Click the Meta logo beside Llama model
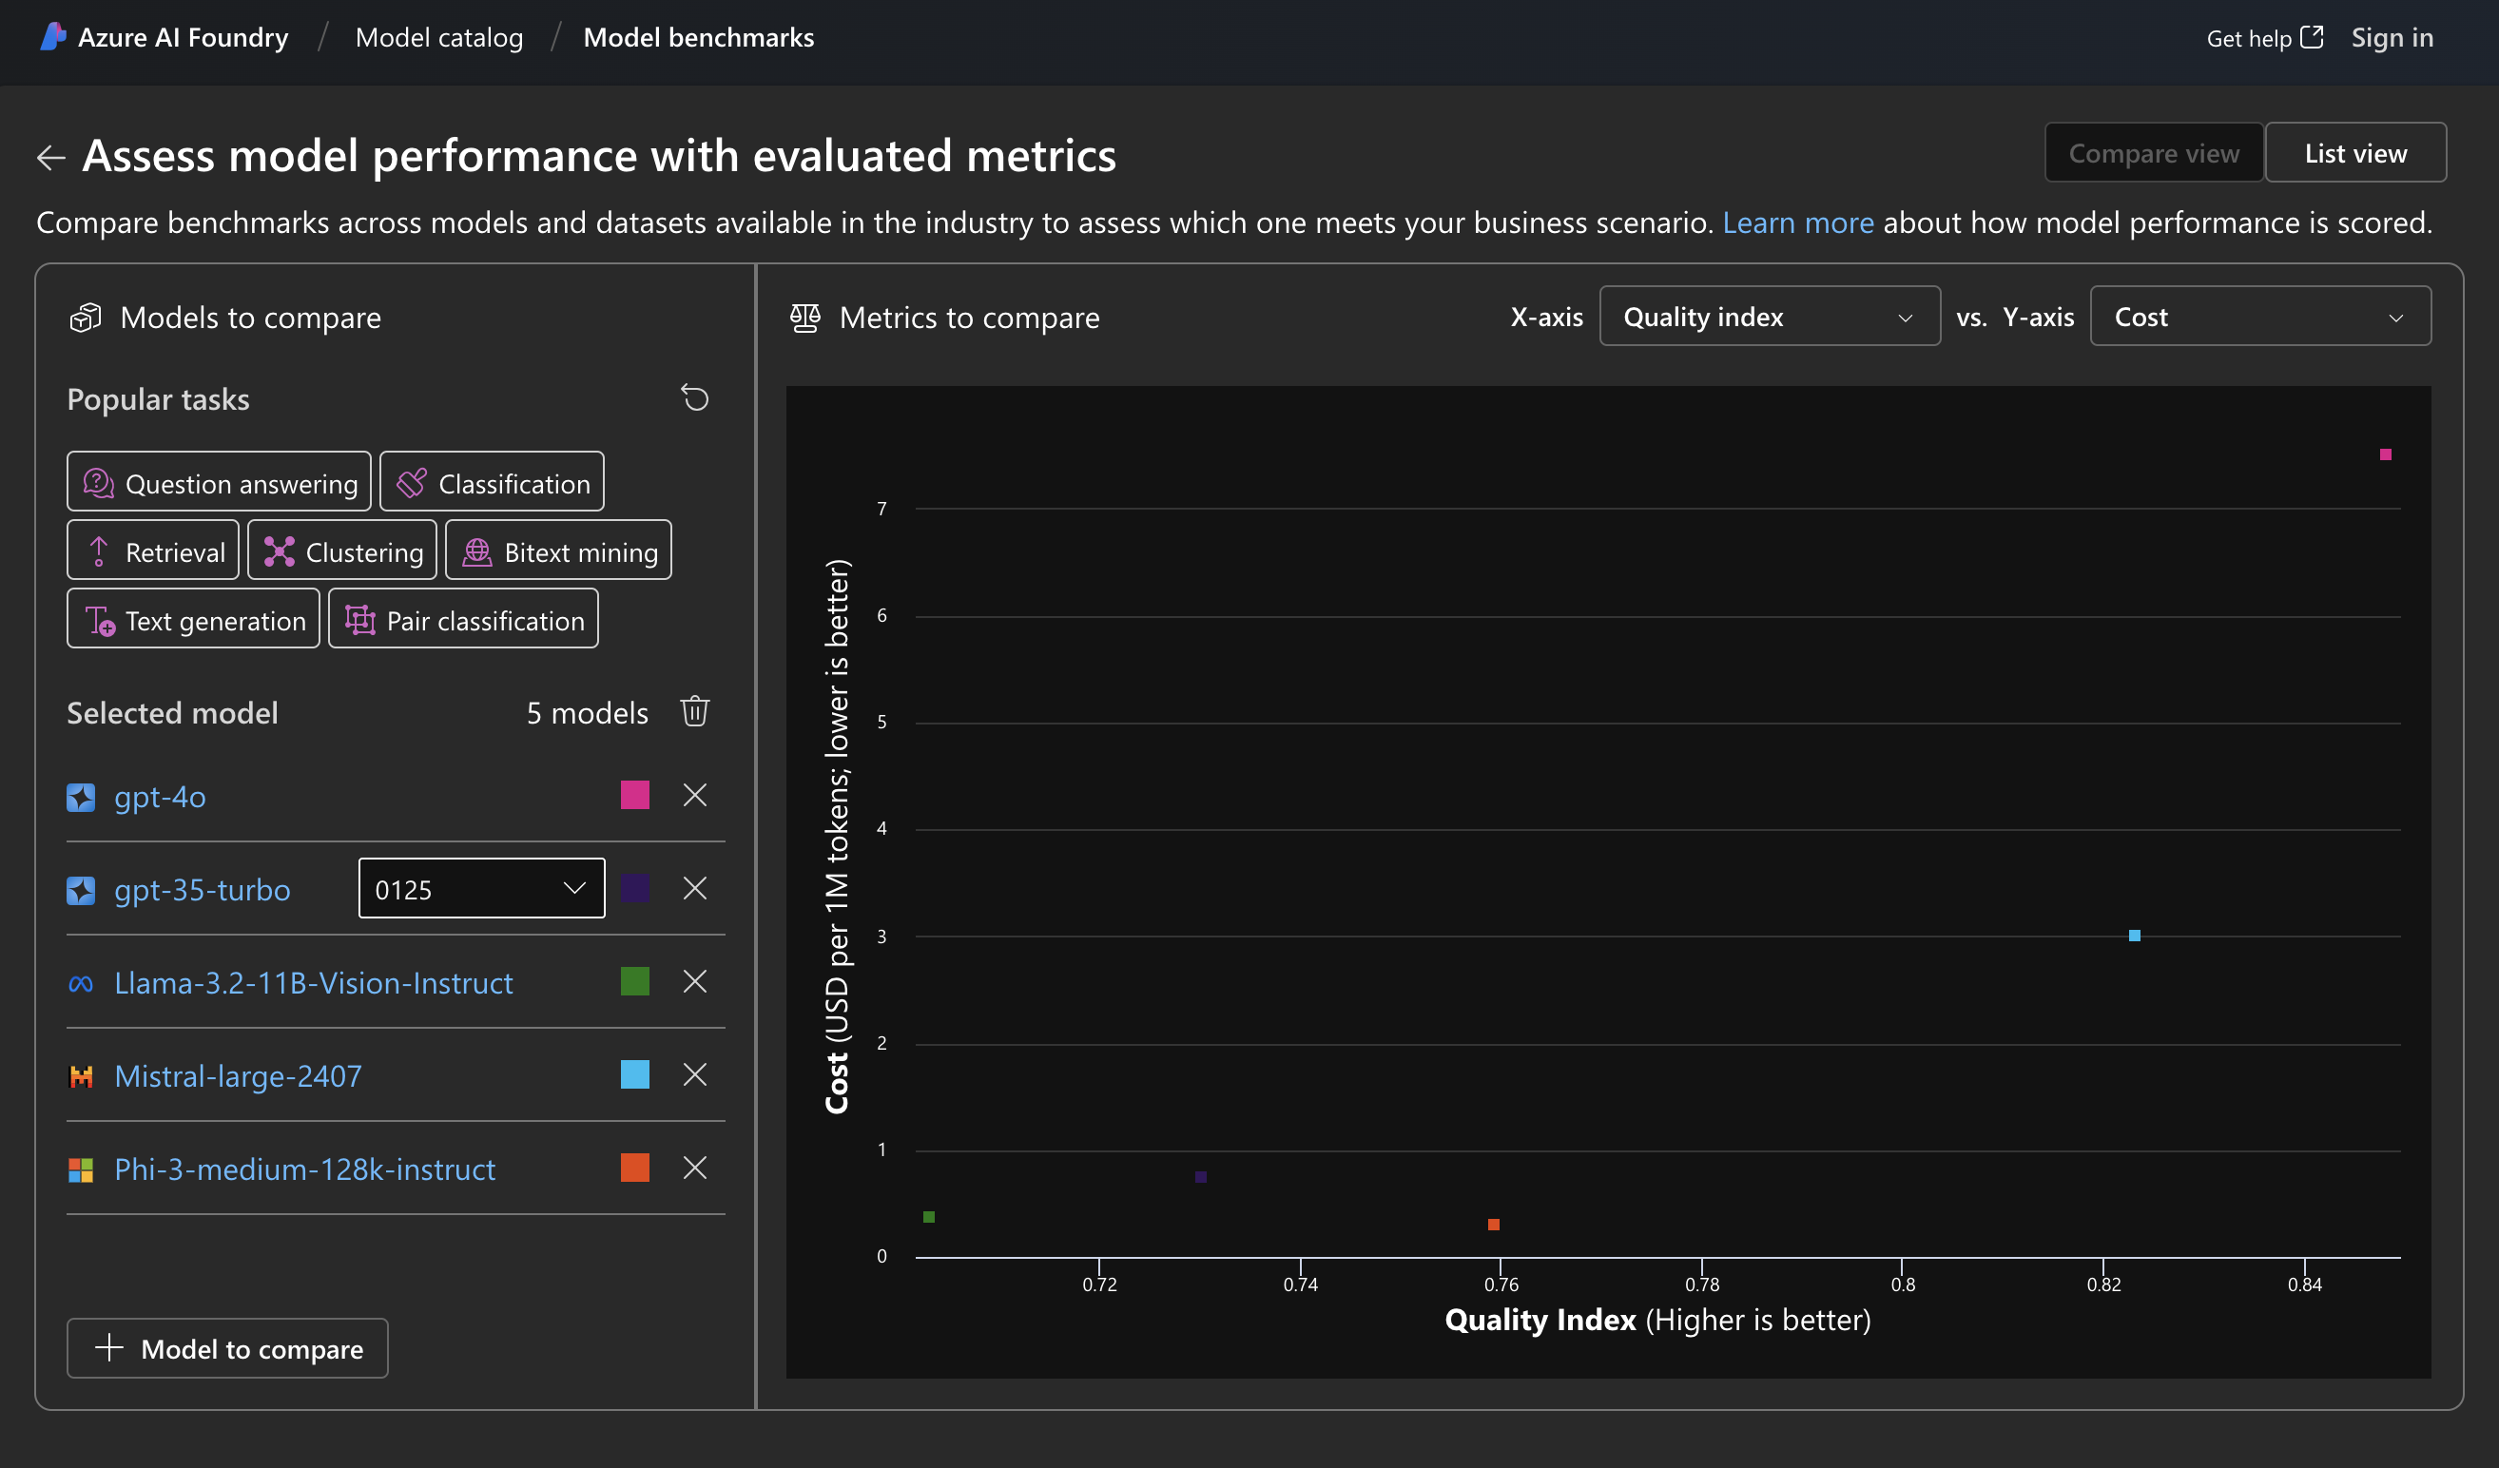The image size is (2499, 1468). click(80, 983)
